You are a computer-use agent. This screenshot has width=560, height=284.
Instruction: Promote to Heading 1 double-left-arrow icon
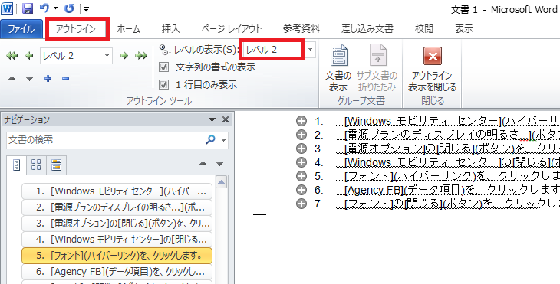coord(12,56)
